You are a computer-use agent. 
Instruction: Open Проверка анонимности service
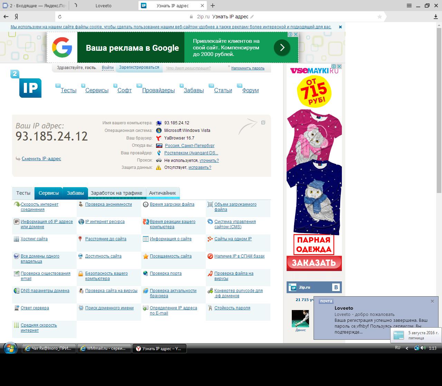coord(108,204)
